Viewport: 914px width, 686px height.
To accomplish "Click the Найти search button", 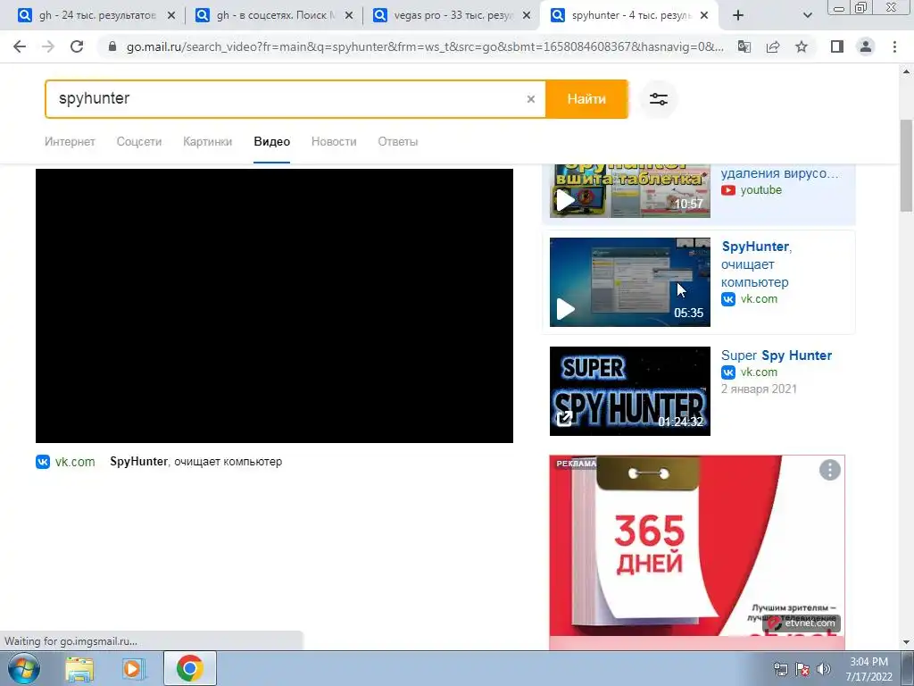I will 586,99.
